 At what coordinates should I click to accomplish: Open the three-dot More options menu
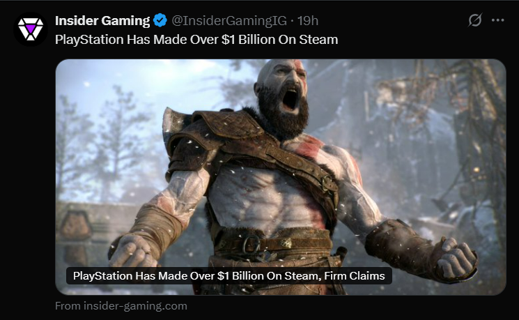(498, 20)
